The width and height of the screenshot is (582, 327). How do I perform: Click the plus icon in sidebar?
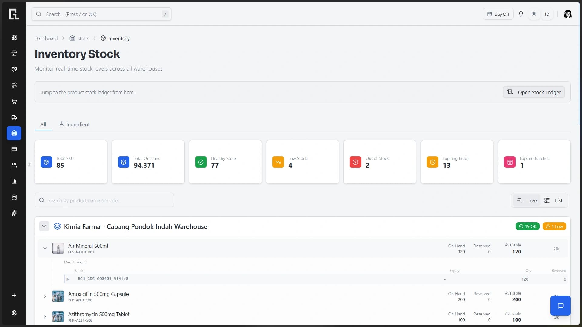(x=14, y=296)
